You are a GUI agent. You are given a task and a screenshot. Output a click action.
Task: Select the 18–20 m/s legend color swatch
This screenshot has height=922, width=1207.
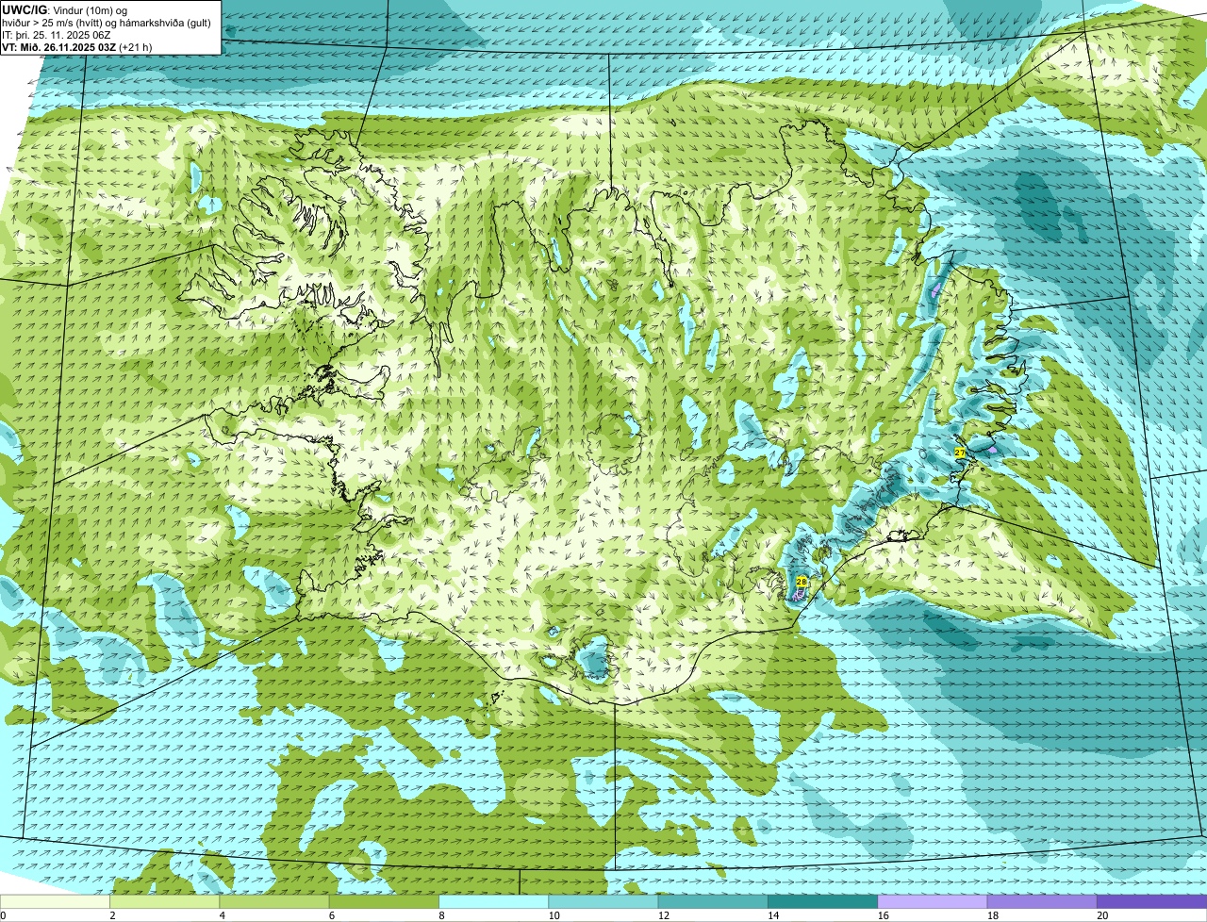(x=1042, y=901)
